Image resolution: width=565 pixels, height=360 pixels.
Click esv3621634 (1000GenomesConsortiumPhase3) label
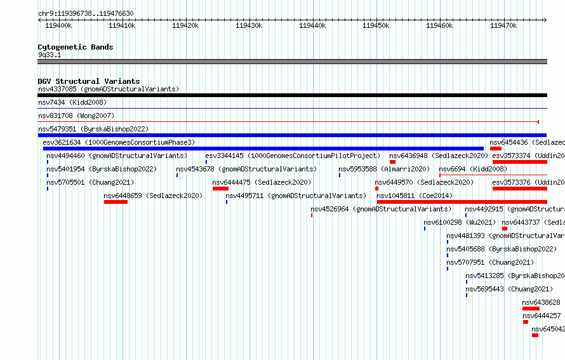pos(119,142)
